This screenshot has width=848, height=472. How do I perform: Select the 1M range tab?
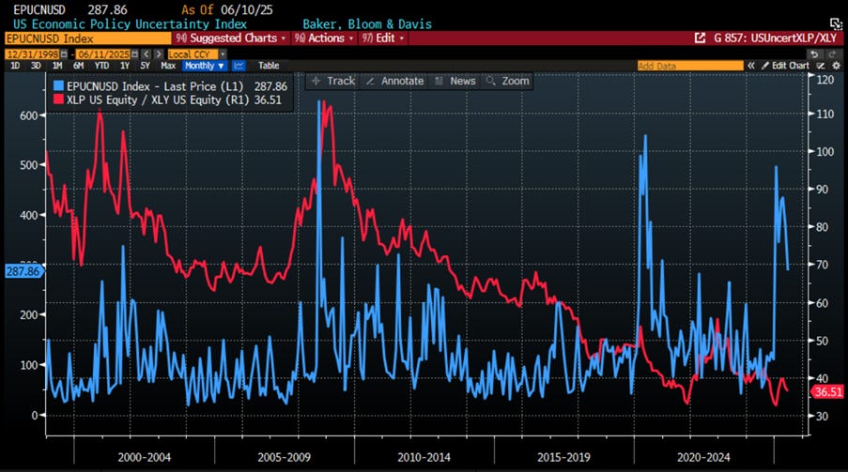pyautogui.click(x=57, y=66)
